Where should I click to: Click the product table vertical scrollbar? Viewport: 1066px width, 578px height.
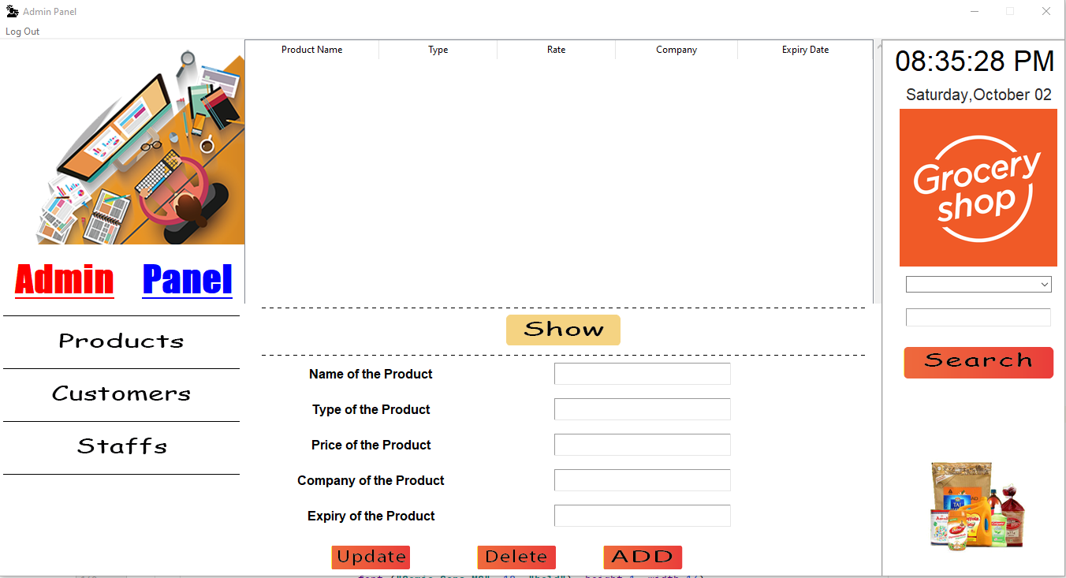(878, 171)
